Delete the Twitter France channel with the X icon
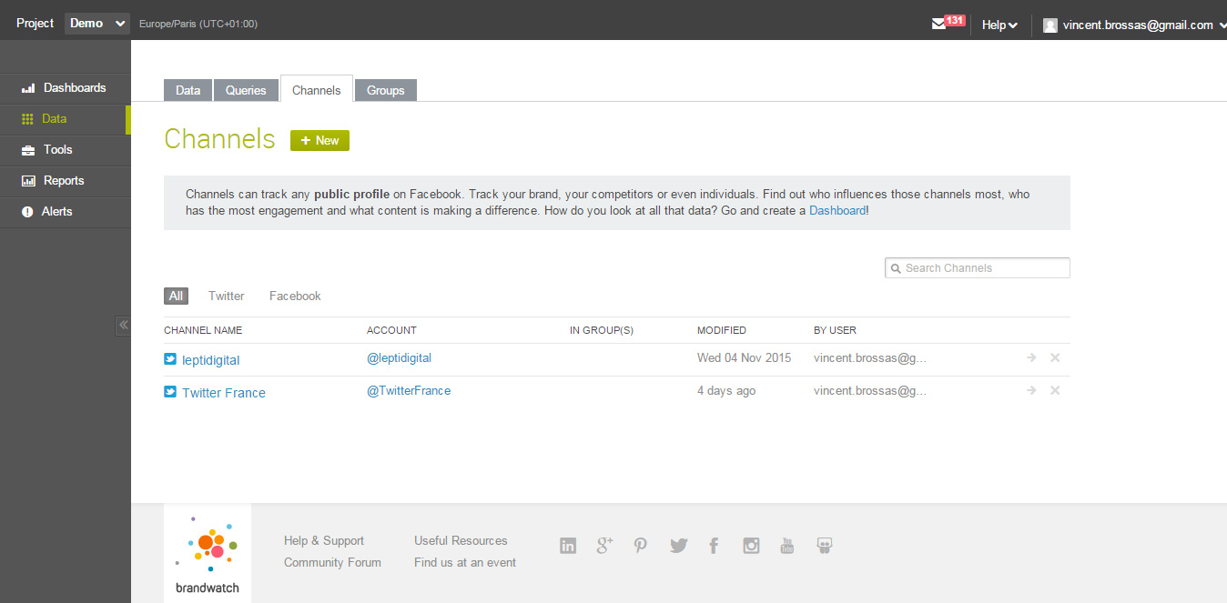The image size is (1227, 603). [x=1055, y=390]
